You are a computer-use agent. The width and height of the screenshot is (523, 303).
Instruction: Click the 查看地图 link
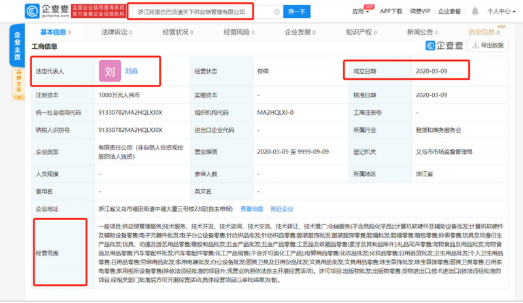point(252,209)
